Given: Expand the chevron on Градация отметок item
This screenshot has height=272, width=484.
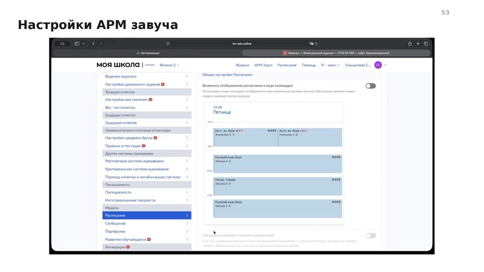Looking at the screenshot, I should (x=187, y=123).
